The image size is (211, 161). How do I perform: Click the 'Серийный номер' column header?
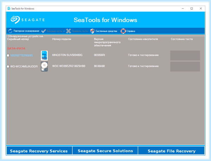point(18,39)
